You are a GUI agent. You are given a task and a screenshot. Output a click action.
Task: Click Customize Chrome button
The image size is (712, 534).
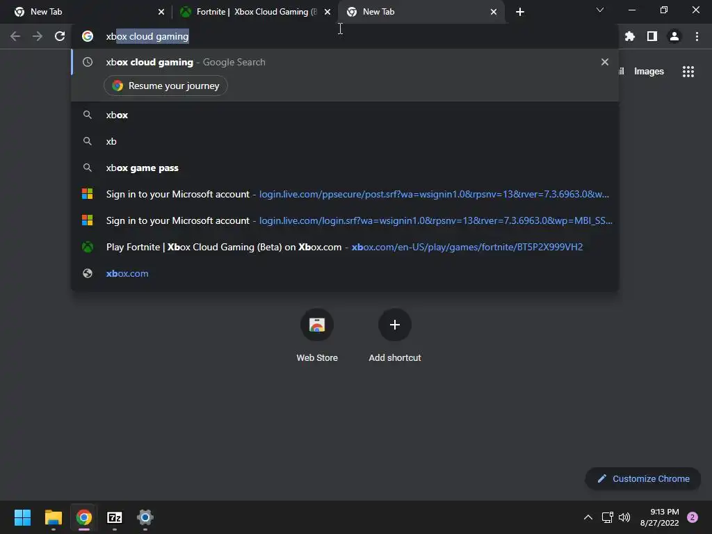point(643,478)
